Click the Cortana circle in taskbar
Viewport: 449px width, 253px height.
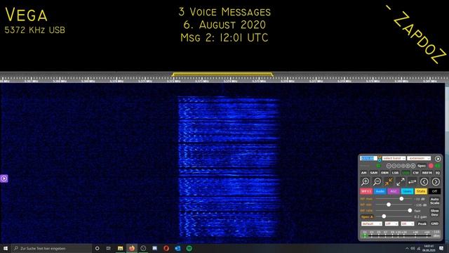coord(97,248)
